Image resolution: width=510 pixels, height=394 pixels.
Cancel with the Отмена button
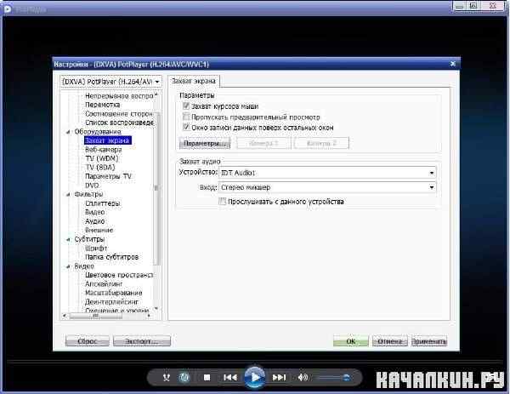tap(389, 341)
